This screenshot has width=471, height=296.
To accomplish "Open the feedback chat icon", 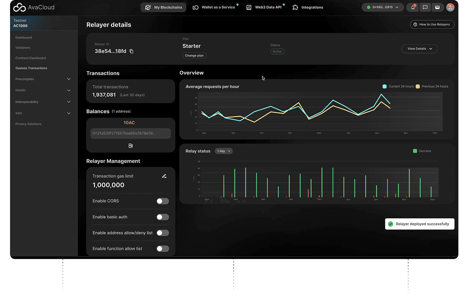I will tap(425, 7).
